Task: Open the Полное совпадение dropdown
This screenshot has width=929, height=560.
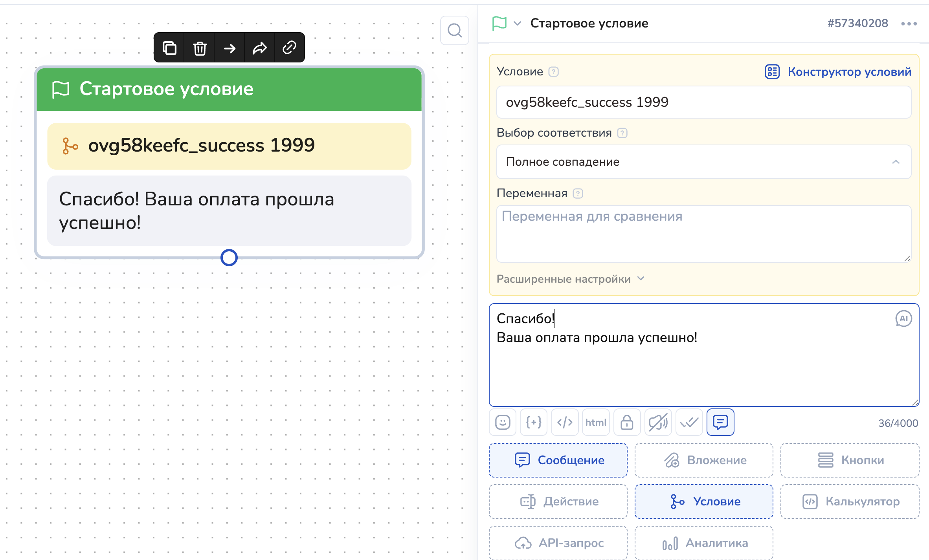Action: [703, 162]
